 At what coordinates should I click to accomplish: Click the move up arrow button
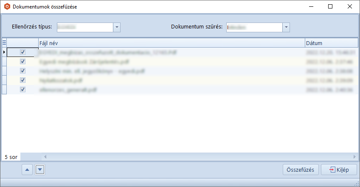tap(27, 170)
